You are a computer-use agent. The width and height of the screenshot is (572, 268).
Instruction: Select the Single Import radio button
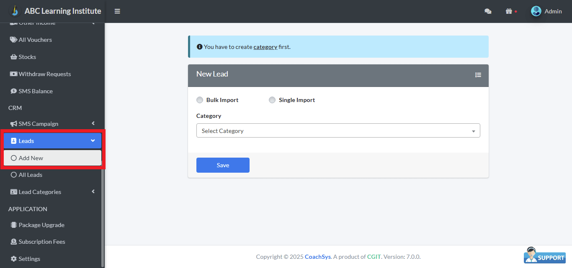pyautogui.click(x=272, y=100)
